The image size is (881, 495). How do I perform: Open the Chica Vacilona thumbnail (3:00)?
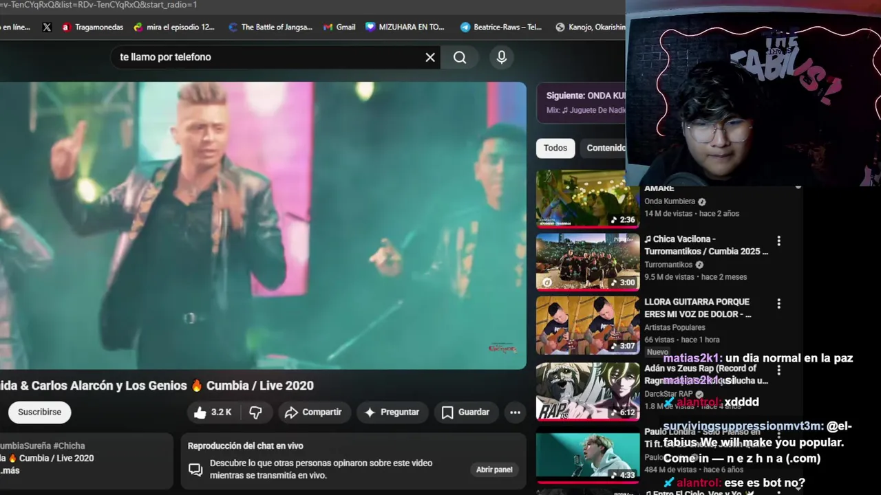(x=588, y=262)
